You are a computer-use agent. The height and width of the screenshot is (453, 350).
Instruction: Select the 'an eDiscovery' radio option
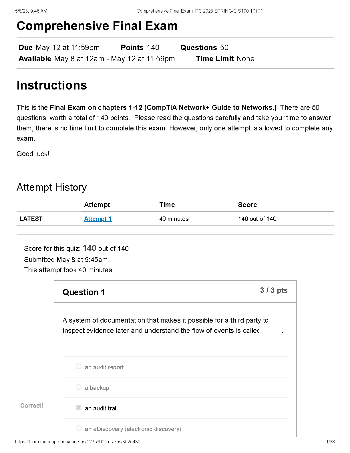tap(79, 428)
